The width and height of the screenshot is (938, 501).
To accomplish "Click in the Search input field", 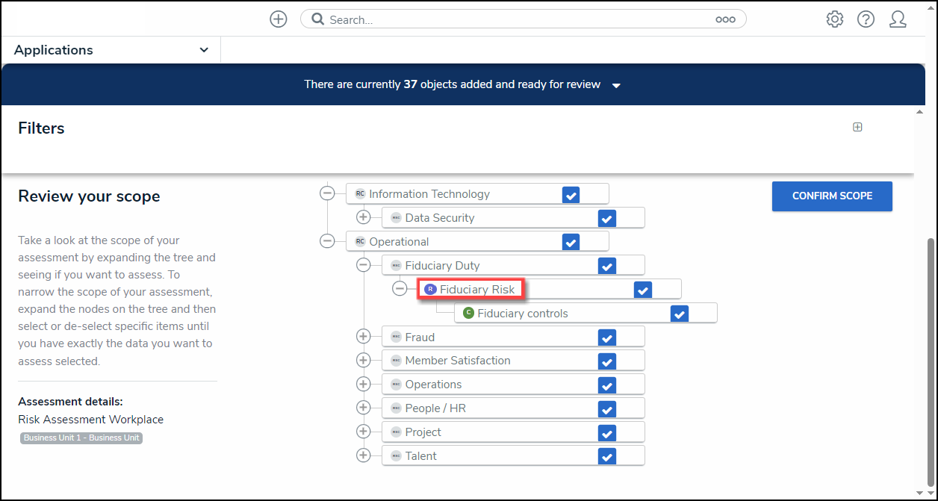I will (x=515, y=19).
